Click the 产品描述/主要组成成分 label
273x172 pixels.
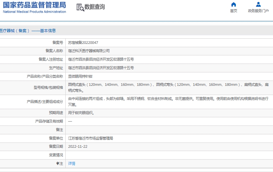pos(45,102)
